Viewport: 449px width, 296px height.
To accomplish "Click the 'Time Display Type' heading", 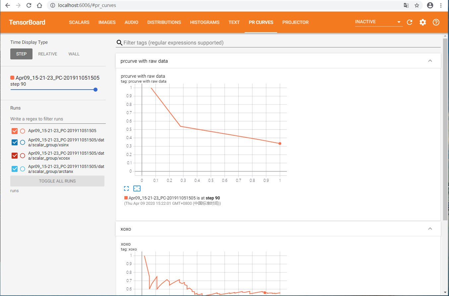I will tap(29, 42).
